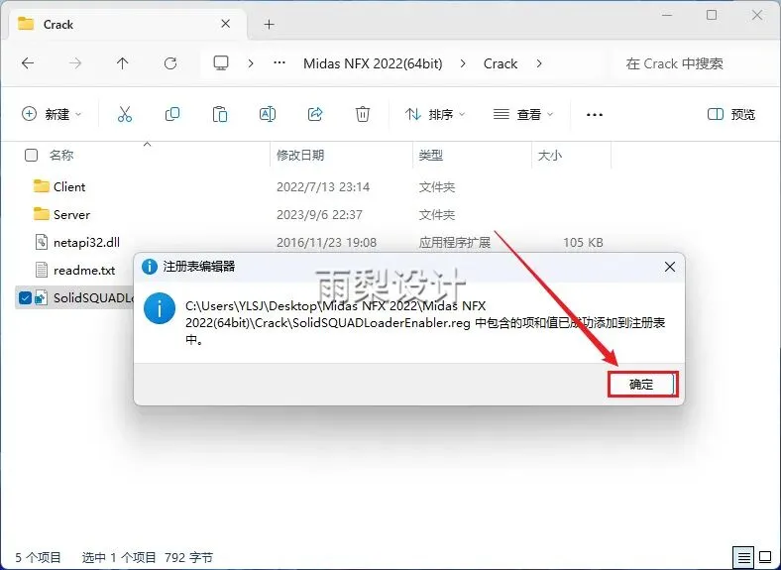The width and height of the screenshot is (781, 570).
Task: Delete with the trash icon
Action: pos(363,114)
